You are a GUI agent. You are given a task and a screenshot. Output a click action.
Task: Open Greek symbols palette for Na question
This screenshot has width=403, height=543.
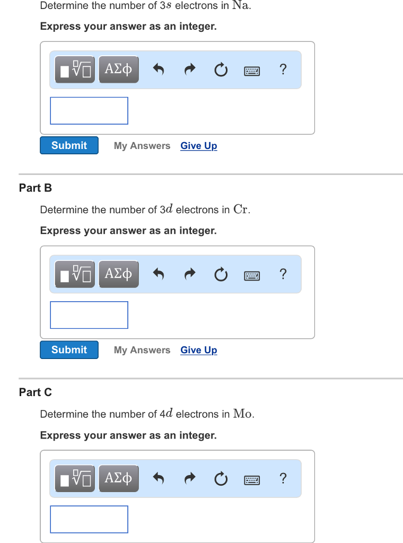tap(119, 69)
